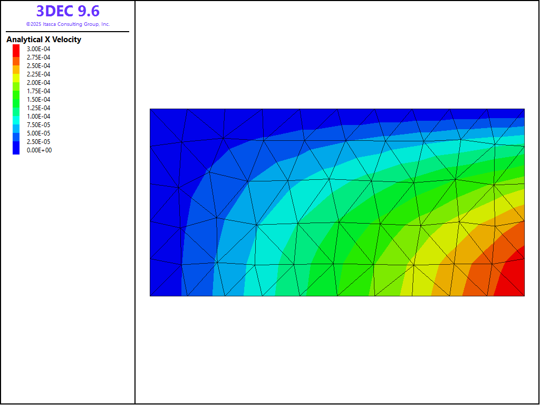Open the Itasca Consulting Group copyright link
The width and height of the screenshot is (540, 405).
pyautogui.click(x=67, y=24)
